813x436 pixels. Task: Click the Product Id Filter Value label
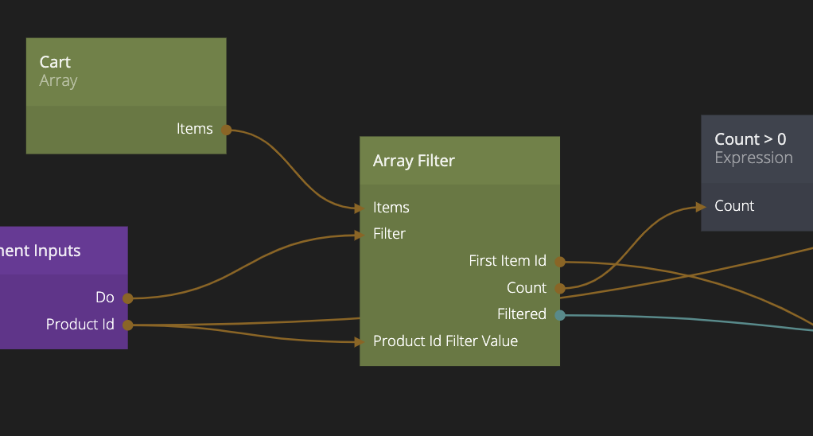coord(445,341)
